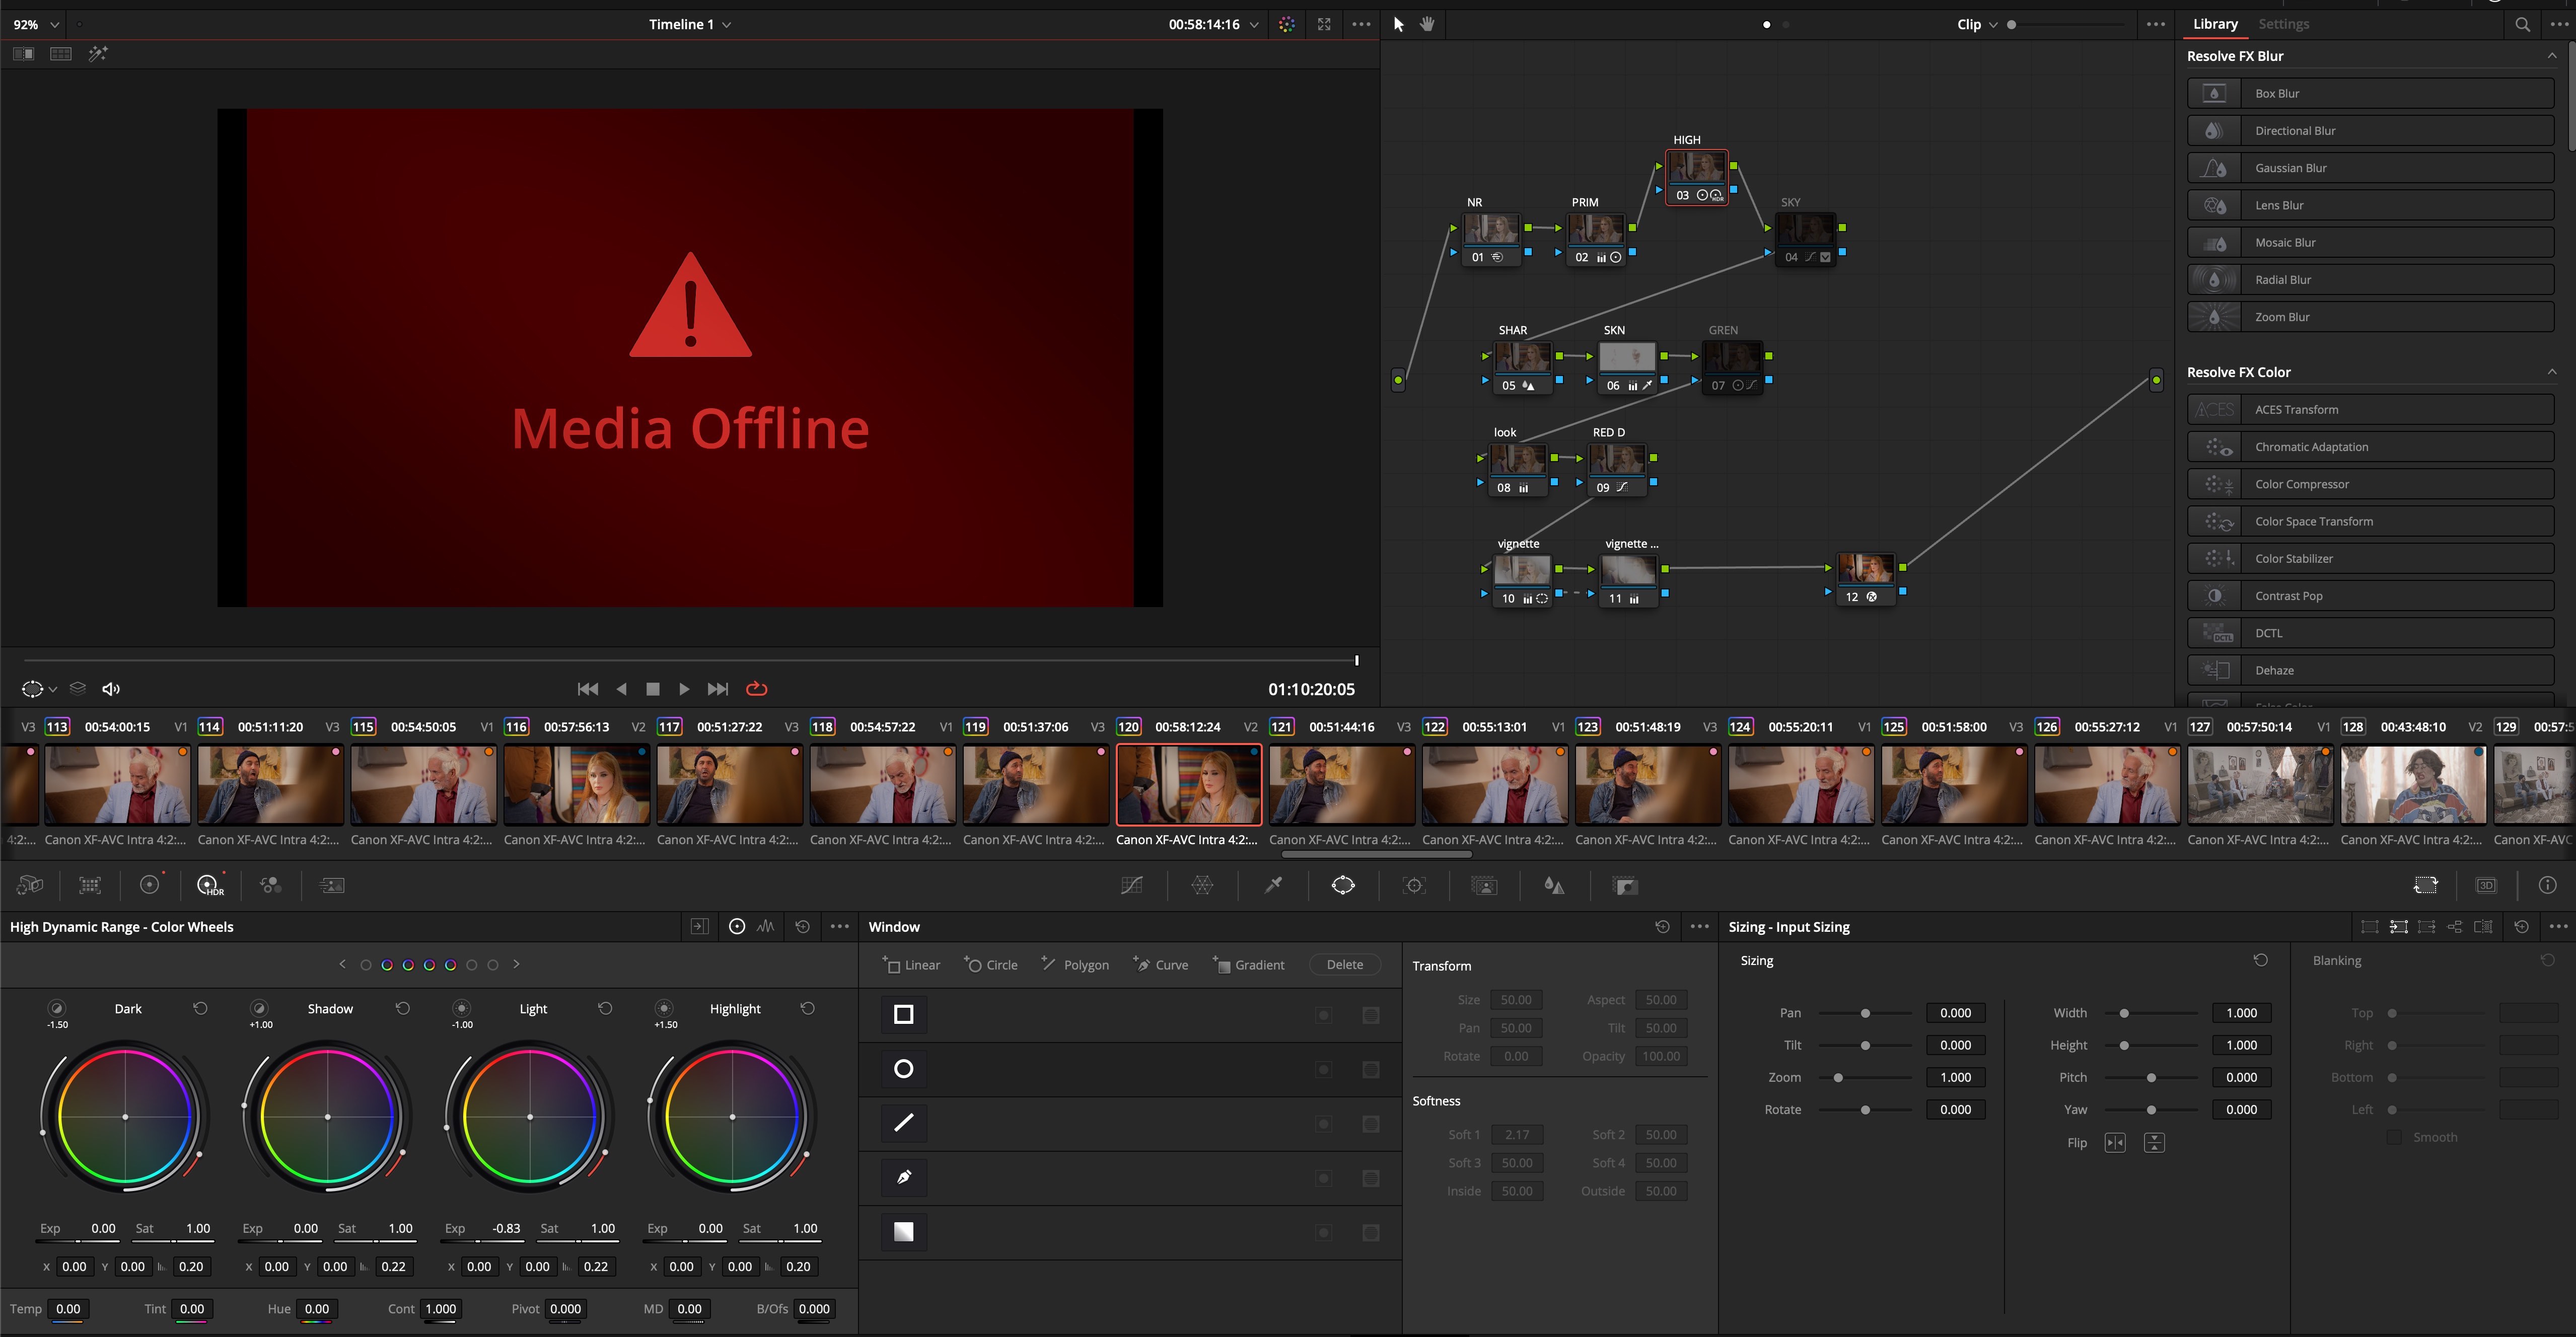Toggle the Linear window row's mask control
Viewport: 2576px width, 1337px height.
(x=1371, y=1015)
